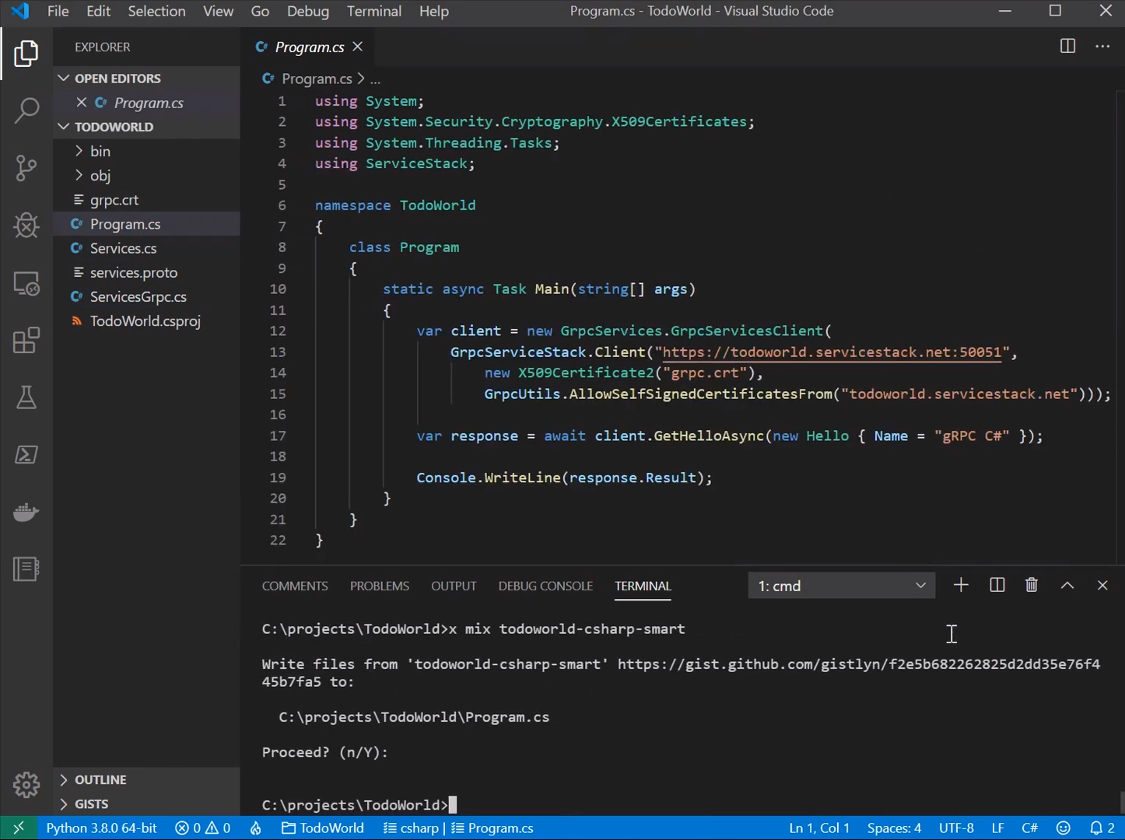Split the terminal pane
The image size is (1125, 840).
(997, 586)
